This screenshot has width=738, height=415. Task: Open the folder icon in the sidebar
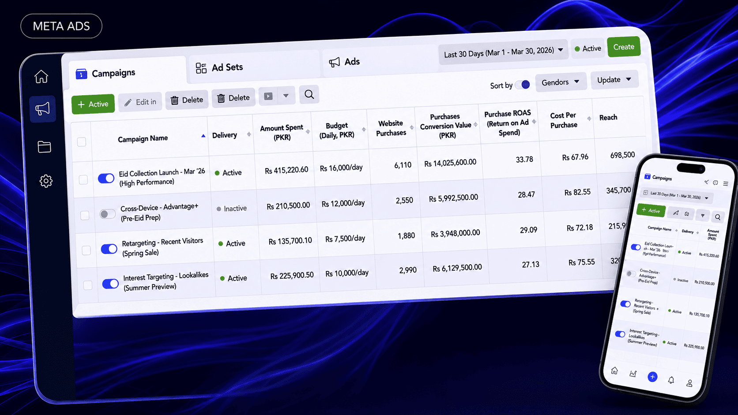click(44, 146)
